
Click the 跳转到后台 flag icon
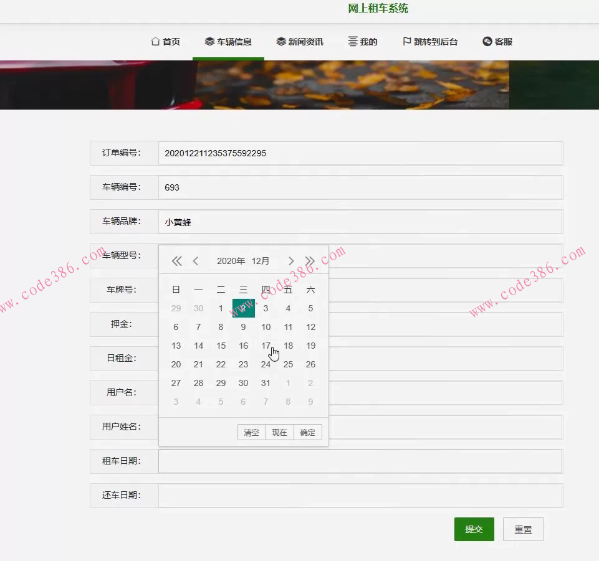click(406, 41)
